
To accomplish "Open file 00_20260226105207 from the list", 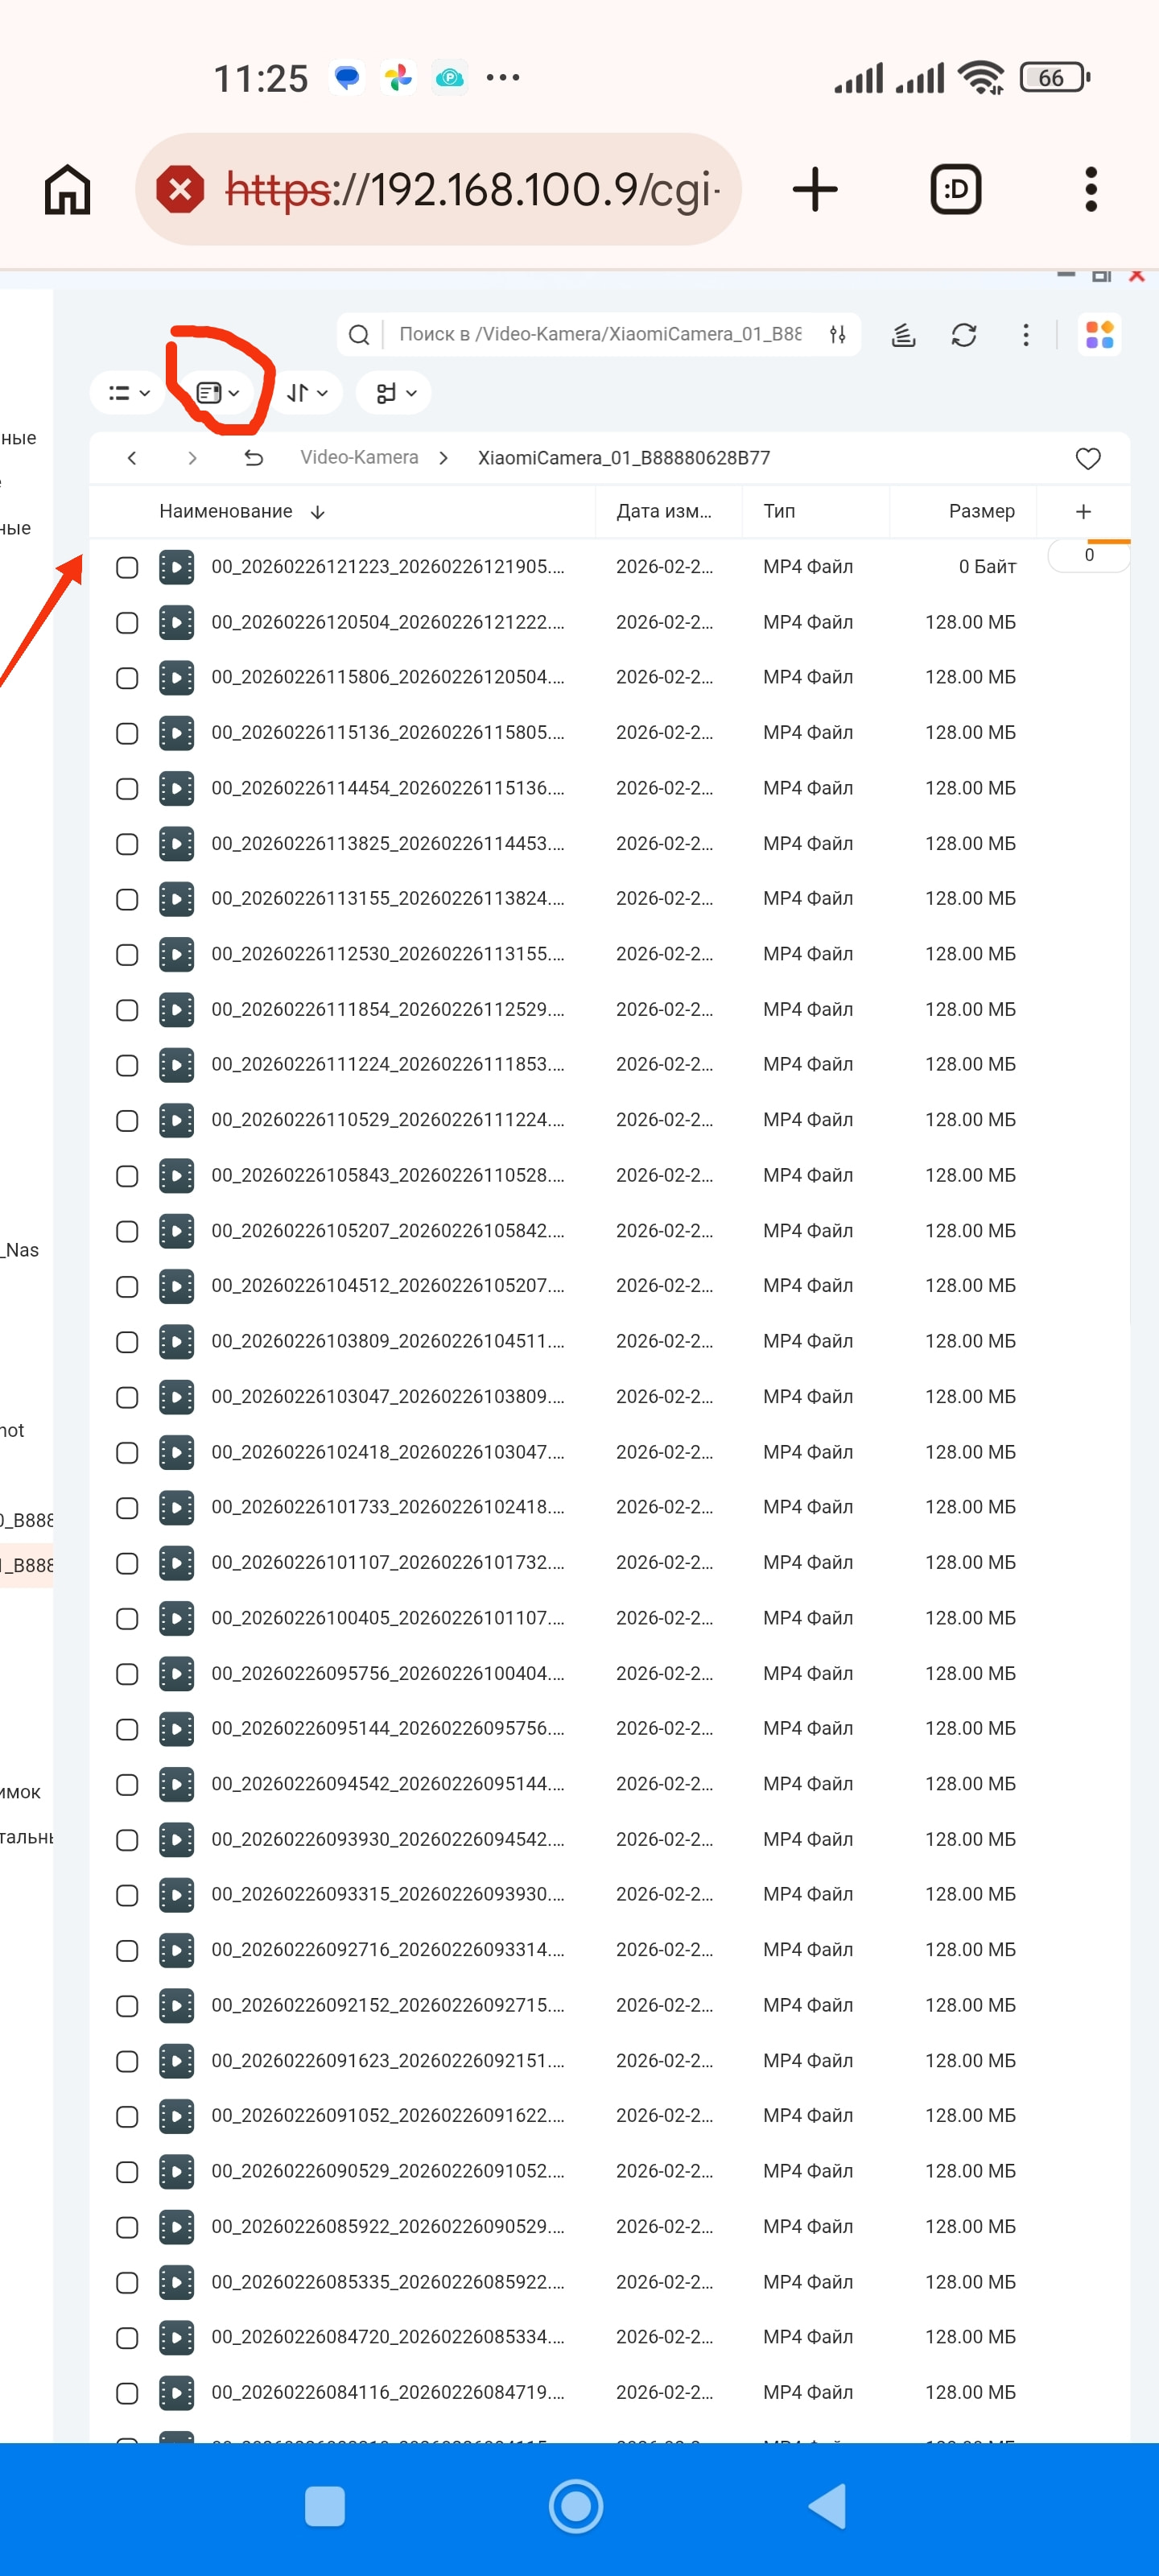I will (387, 1231).
